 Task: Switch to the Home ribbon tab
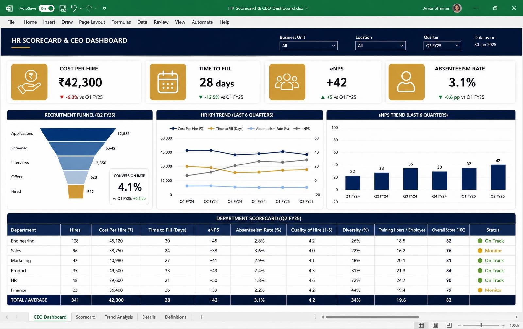click(30, 22)
